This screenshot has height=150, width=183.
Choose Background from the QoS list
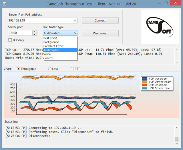click(60, 42)
